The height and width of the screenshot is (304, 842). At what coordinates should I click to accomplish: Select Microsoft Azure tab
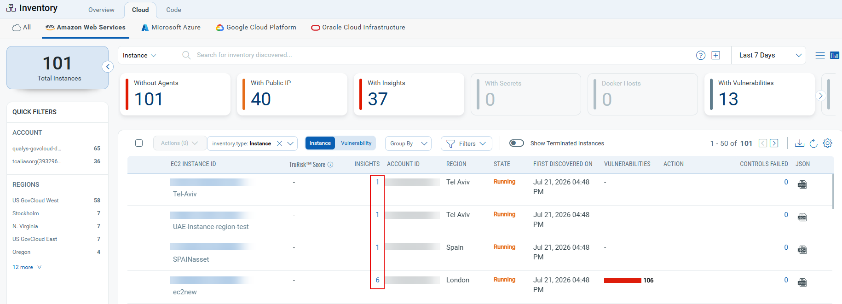171,28
